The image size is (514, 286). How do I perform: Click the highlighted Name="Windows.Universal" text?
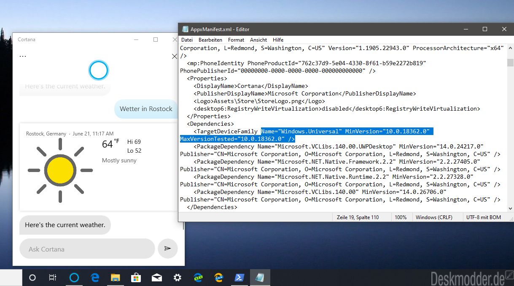[301, 131]
